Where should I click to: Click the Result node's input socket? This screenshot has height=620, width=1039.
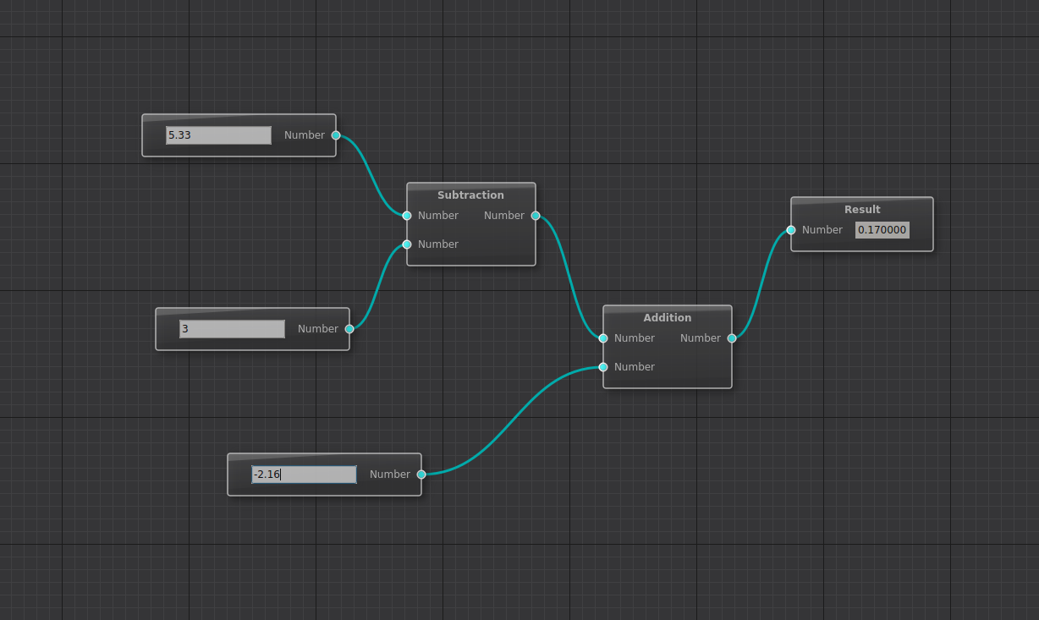(x=791, y=229)
